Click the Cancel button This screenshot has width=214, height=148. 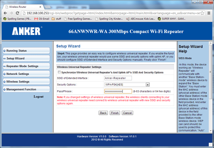pyautogui.click(x=127, y=113)
